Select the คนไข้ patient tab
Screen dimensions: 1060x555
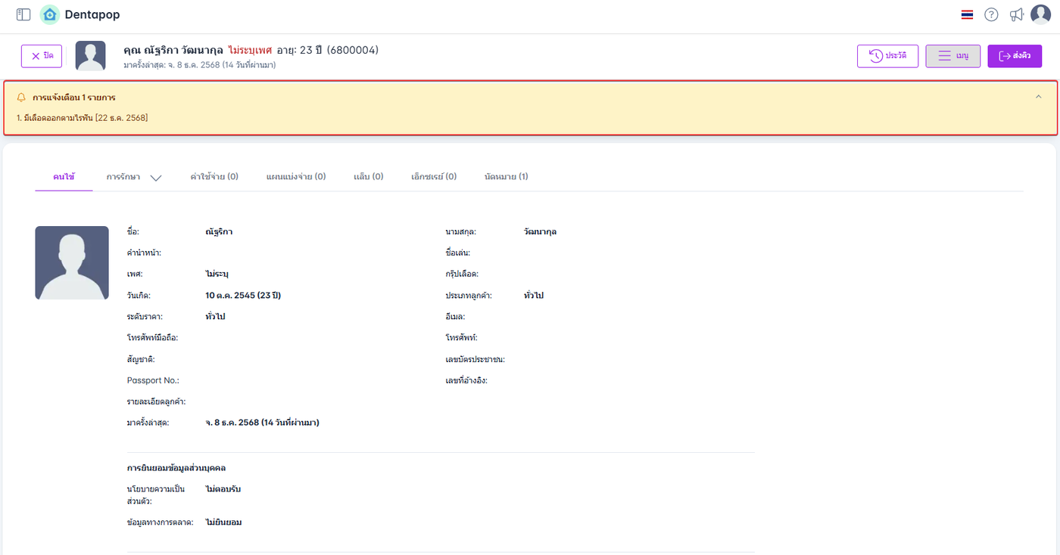tap(64, 177)
